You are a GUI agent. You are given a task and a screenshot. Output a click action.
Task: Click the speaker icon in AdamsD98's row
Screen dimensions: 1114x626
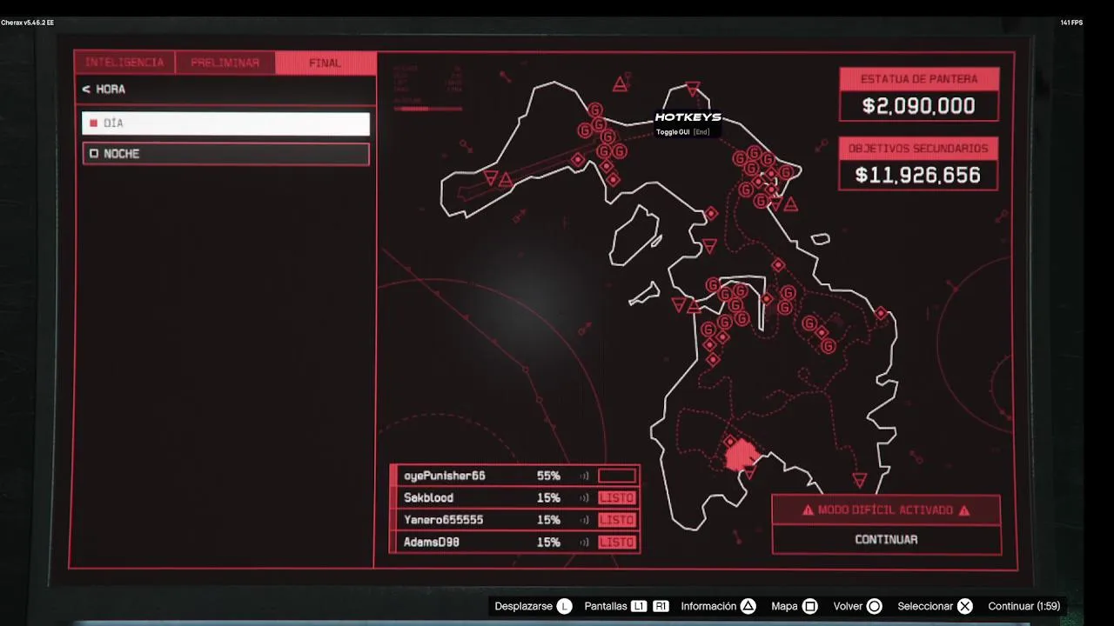tap(584, 542)
